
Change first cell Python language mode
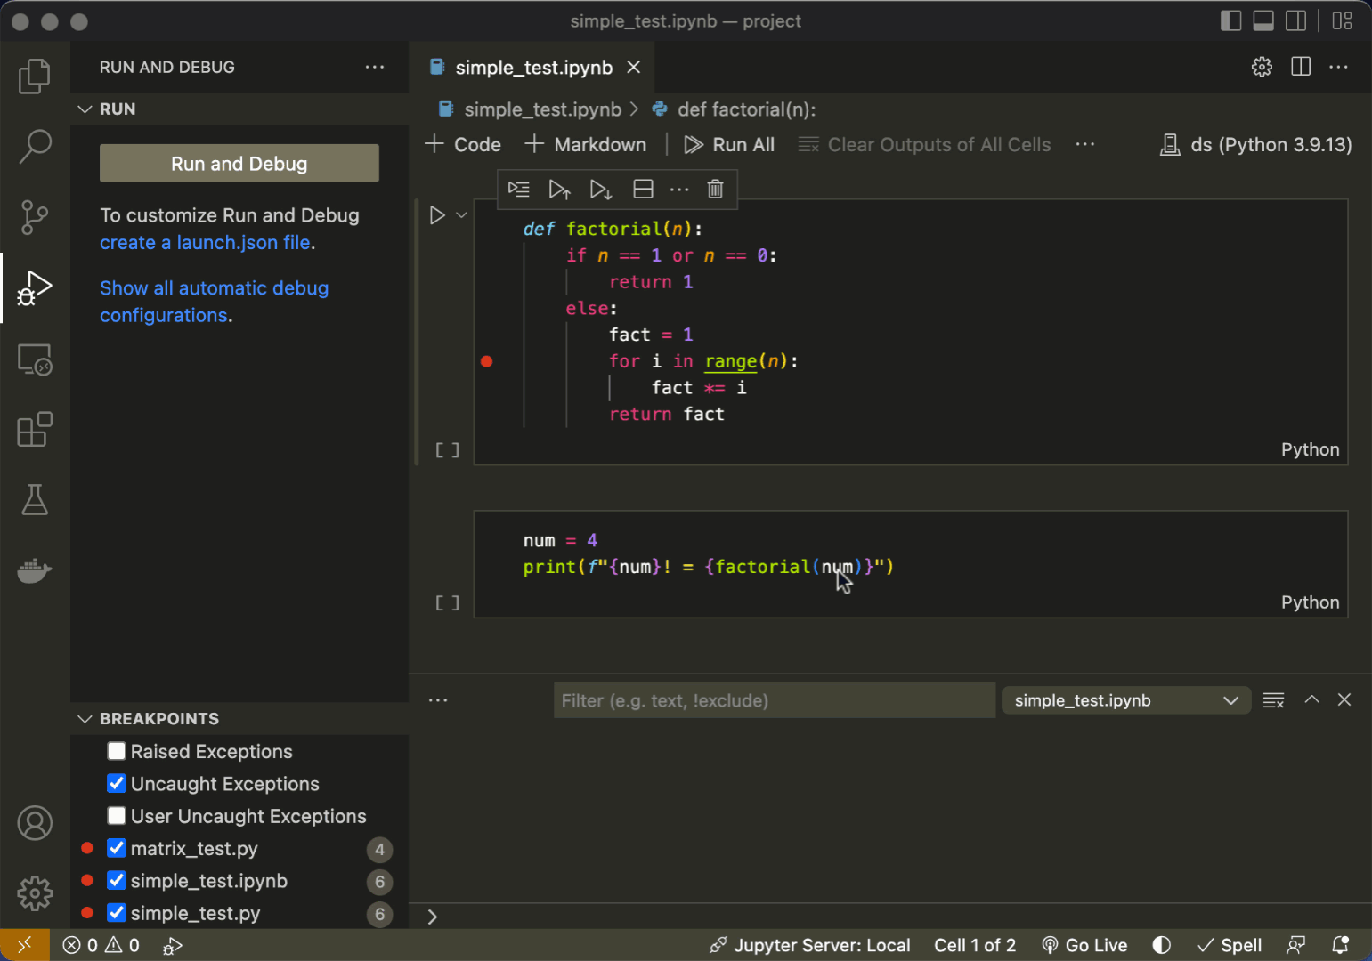click(1310, 449)
